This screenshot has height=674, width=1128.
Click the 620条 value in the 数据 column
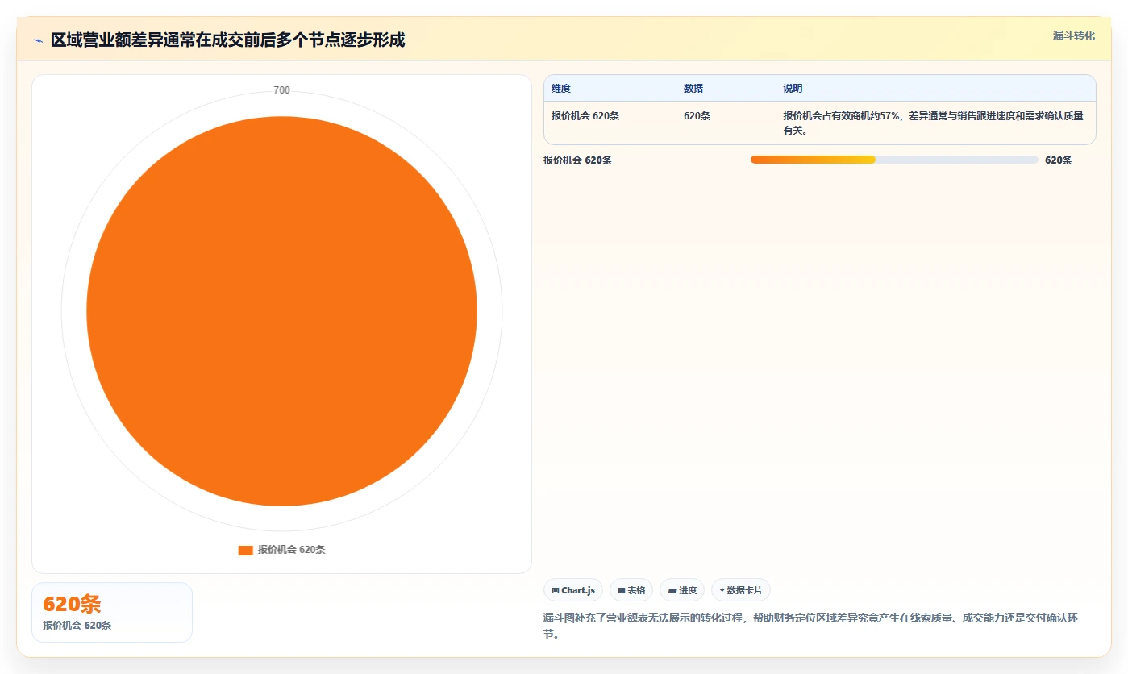tap(697, 116)
